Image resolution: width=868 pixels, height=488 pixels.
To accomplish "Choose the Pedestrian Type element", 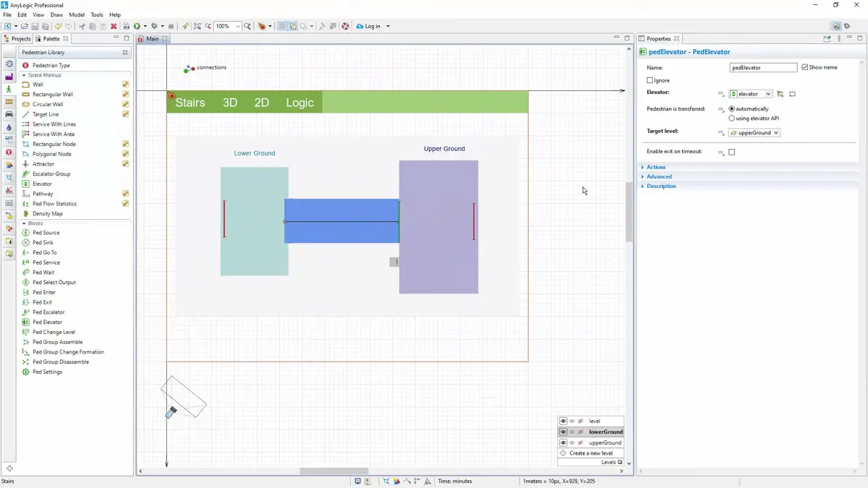I will (51, 65).
